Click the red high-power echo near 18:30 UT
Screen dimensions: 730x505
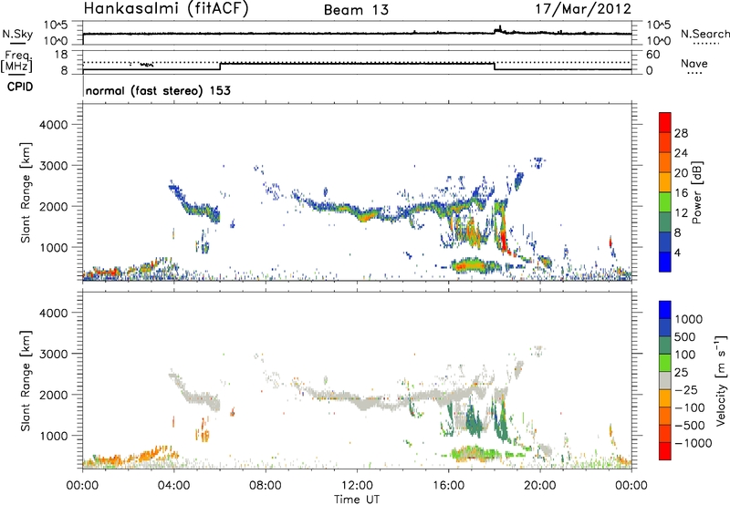pos(504,240)
